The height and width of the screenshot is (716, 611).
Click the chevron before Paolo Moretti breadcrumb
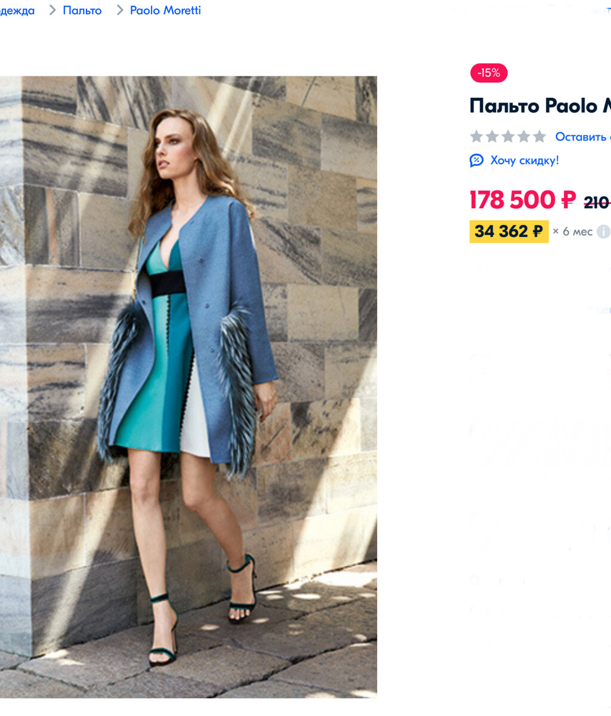coord(119,10)
